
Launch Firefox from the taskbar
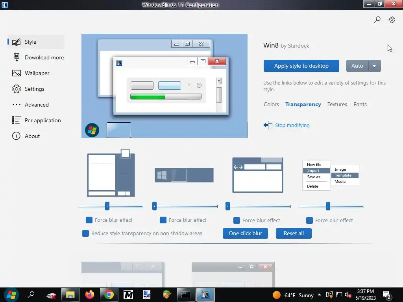90,295
